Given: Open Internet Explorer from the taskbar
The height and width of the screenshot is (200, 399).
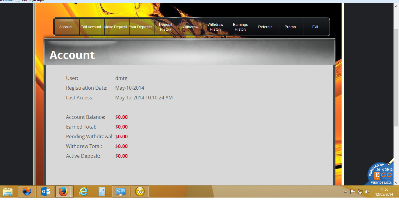Looking at the screenshot, I should tap(83, 192).
